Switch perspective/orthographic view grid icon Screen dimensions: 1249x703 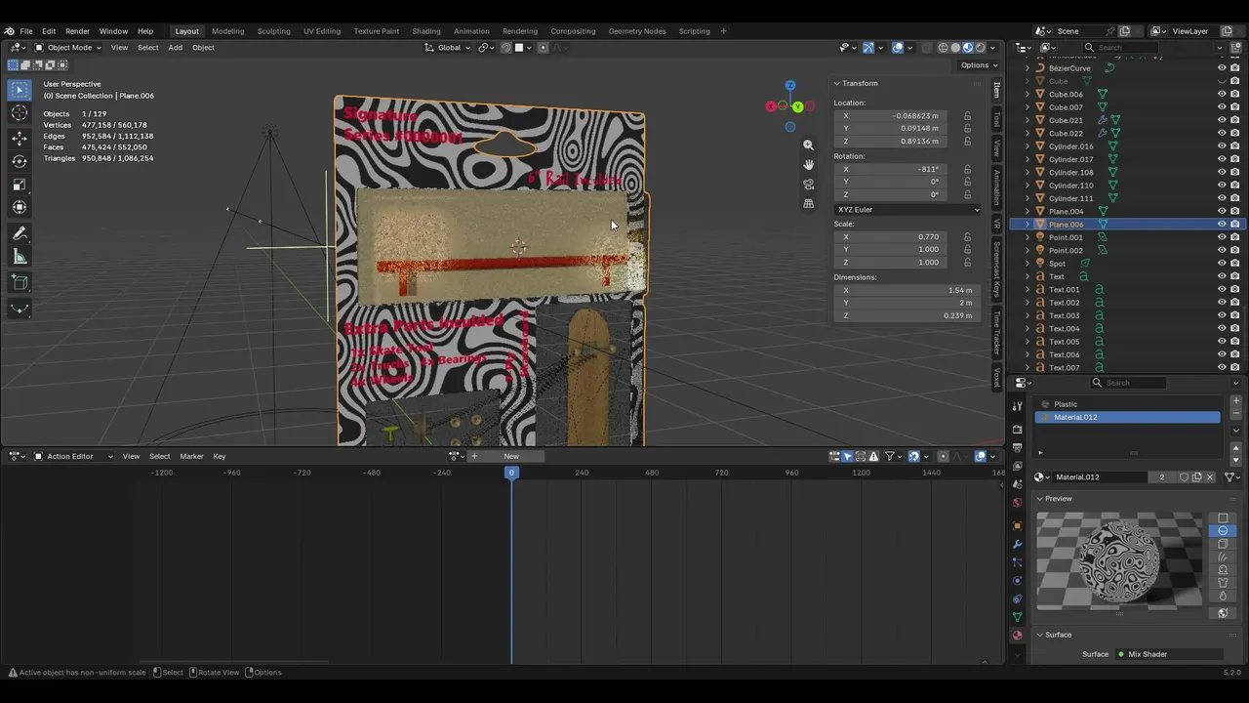[808, 203]
